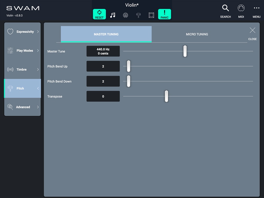The image size is (264, 198).
Task: Close the tuning panel with the X
Action: point(252,30)
